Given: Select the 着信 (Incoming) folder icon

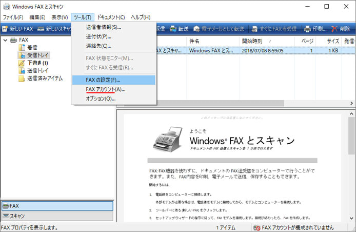Looking at the screenshot, I should click(22, 48).
